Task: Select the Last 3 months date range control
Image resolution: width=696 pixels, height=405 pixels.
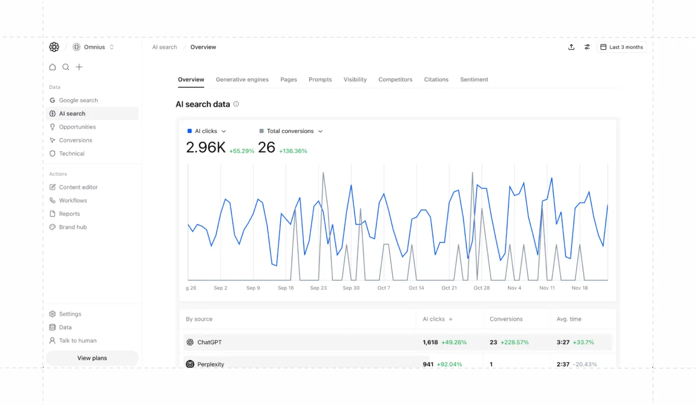Action: tap(621, 47)
